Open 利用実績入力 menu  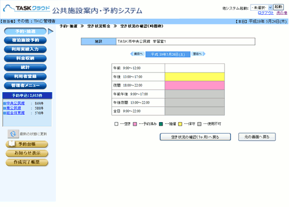pos(25,49)
